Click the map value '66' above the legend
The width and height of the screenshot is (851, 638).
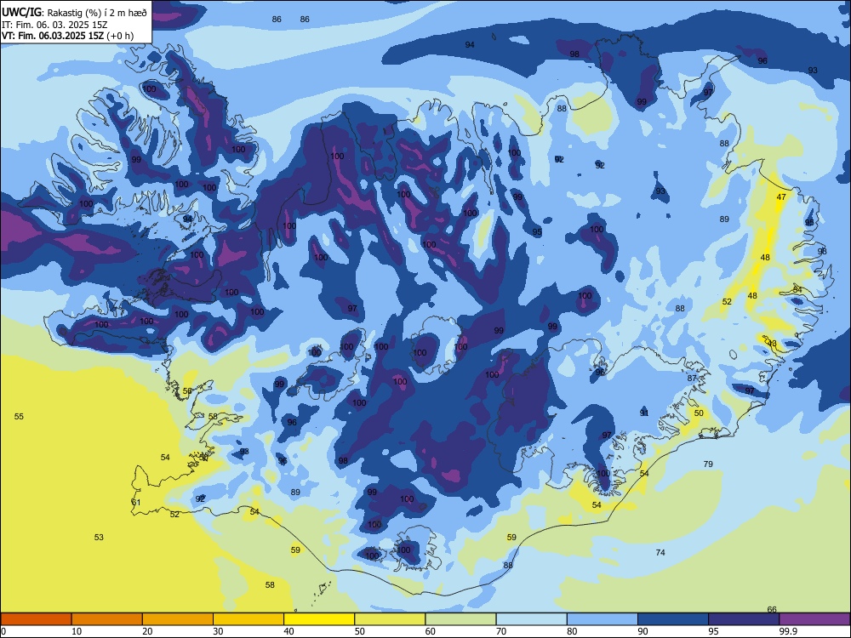pyautogui.click(x=772, y=609)
